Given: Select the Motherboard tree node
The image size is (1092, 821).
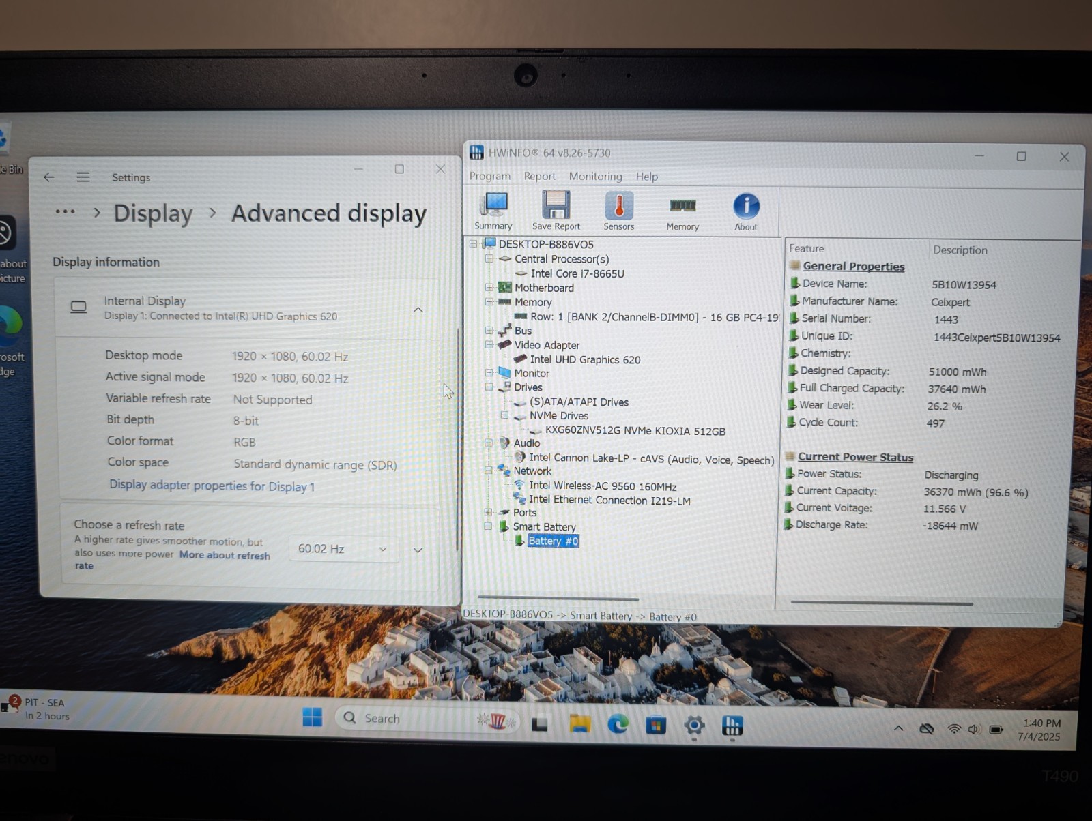Looking at the screenshot, I should pos(544,288).
